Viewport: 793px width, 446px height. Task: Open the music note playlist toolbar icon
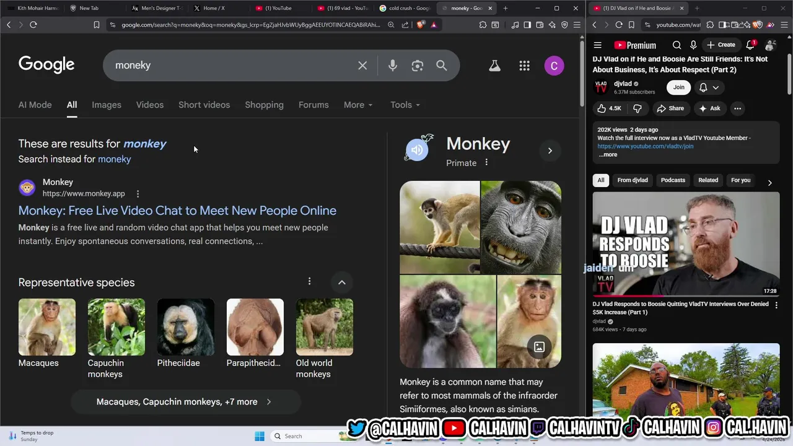point(515,25)
